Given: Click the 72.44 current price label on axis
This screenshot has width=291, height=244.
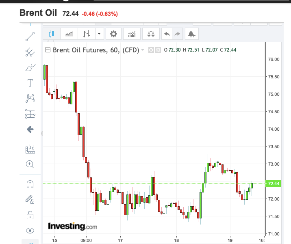Looking at the screenshot, I should tap(274, 184).
